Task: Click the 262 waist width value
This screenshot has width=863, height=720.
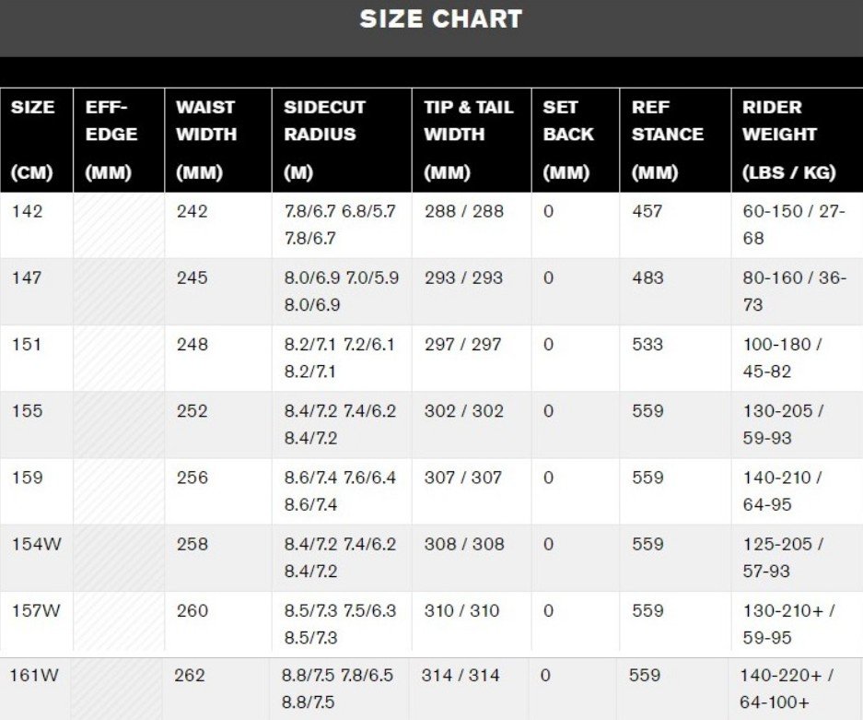Action: coord(190,676)
